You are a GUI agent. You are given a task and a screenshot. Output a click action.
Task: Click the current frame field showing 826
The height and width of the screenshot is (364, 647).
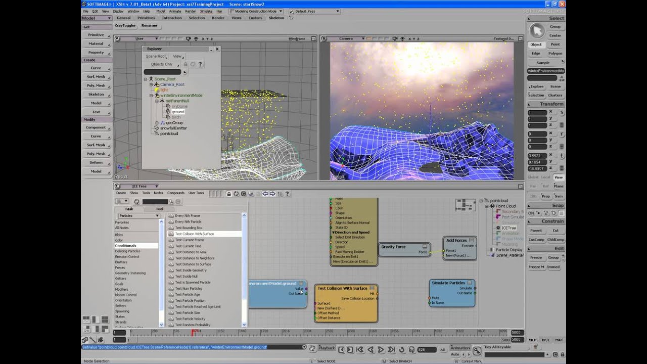426,349
